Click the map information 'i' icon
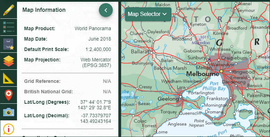The height and width of the screenshot is (137, 270). pos(8,129)
